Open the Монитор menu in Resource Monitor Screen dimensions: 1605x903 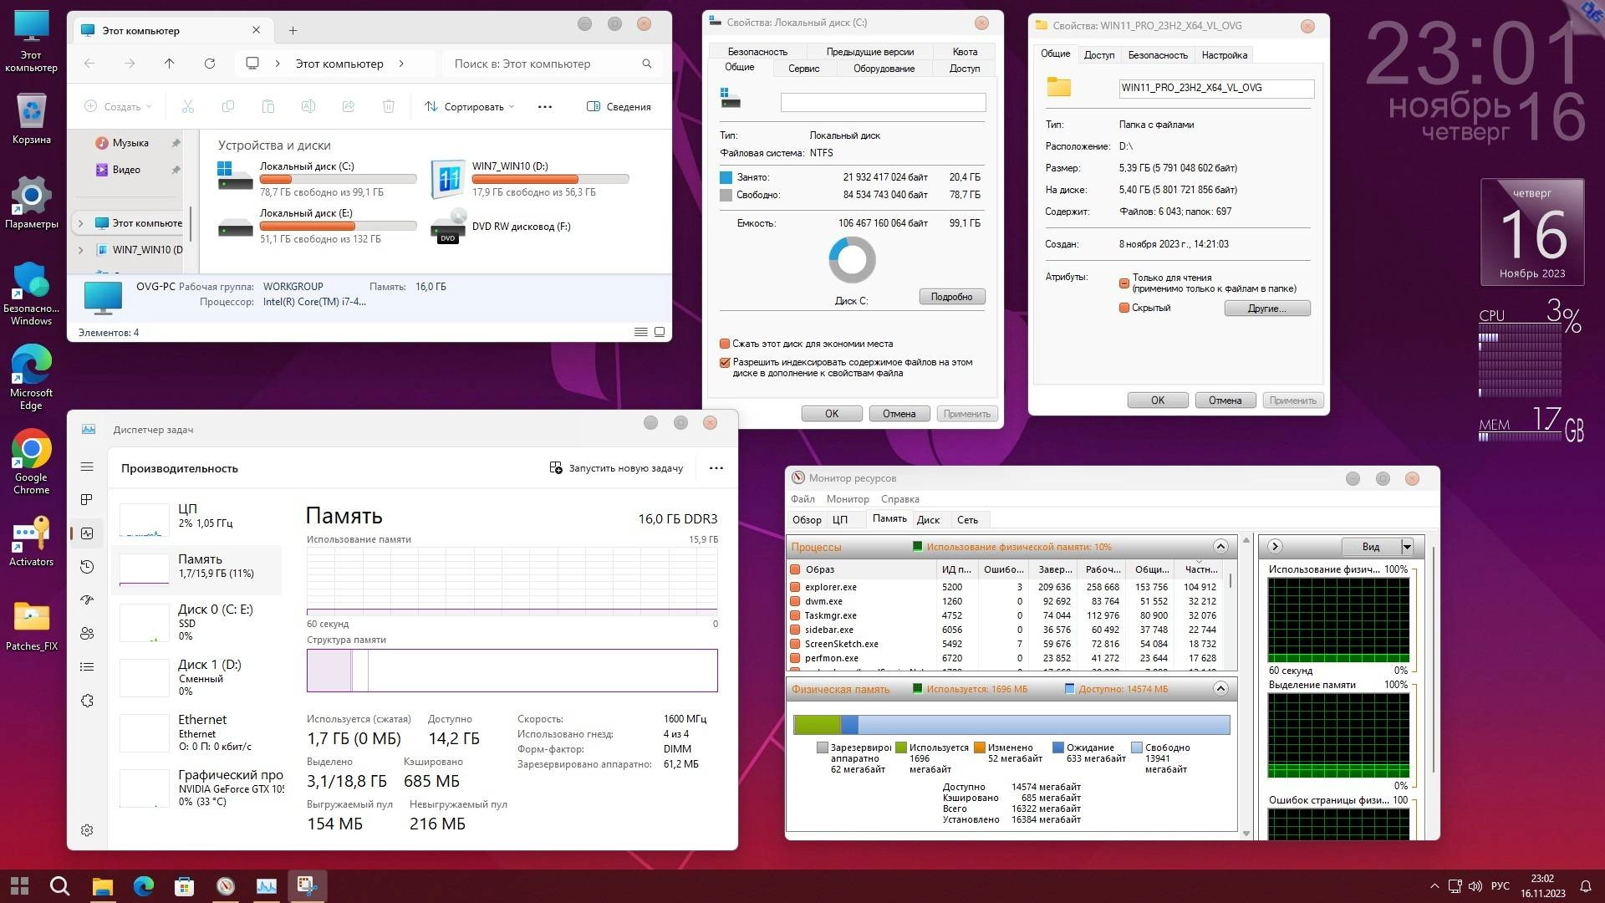pos(848,498)
